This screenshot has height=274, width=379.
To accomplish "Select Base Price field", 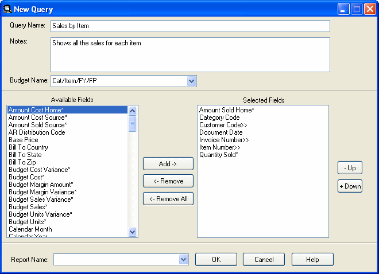I will [x=67, y=140].
